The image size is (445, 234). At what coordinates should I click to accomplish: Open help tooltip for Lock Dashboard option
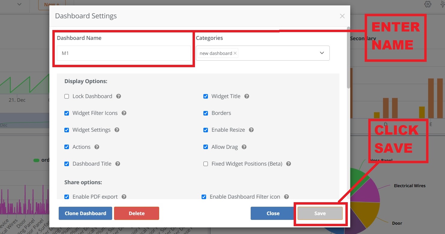click(x=118, y=96)
